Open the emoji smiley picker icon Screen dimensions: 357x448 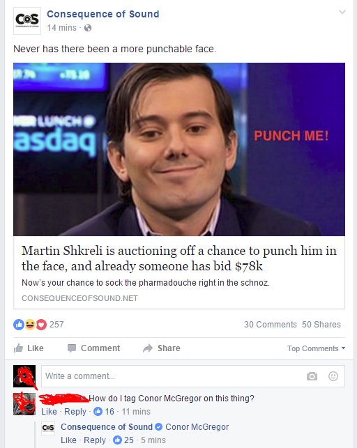333,376
